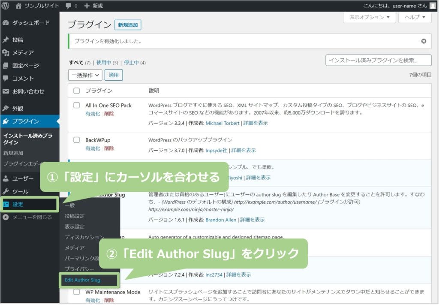Click the お問い合わせ envelope icon
The image size is (439, 305).
[6, 91]
